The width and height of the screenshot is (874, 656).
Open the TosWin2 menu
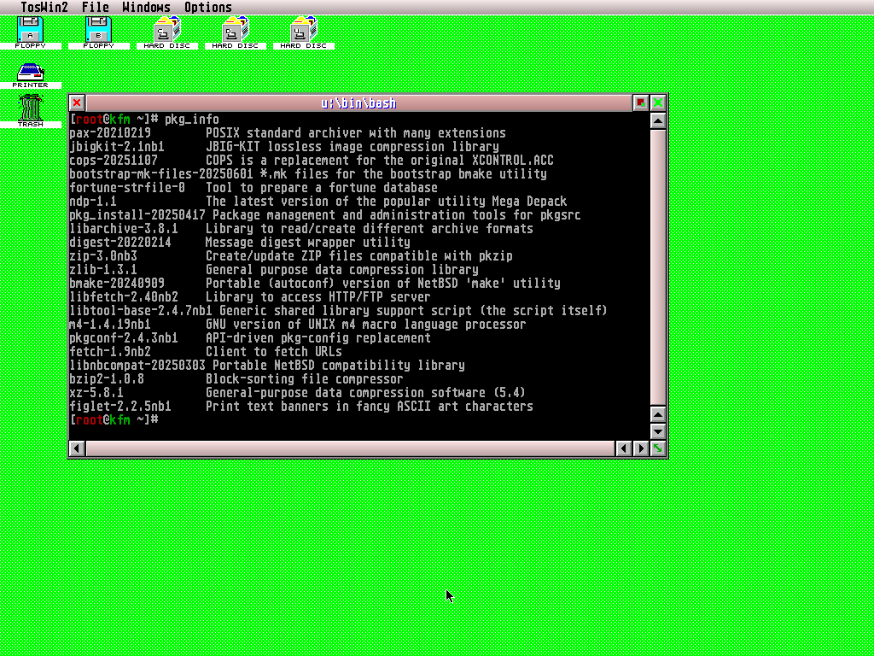point(44,8)
